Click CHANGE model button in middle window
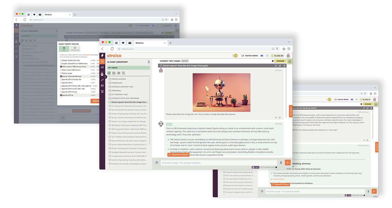 [280, 61]
